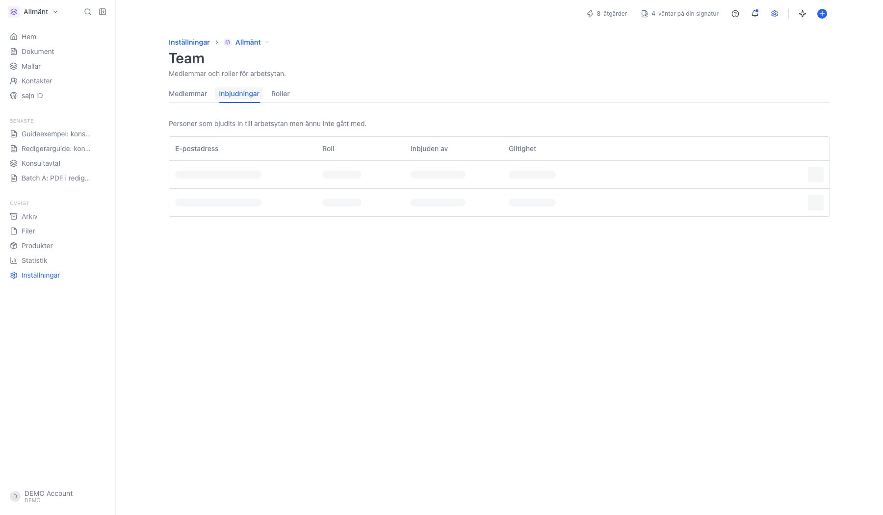Image resolution: width=883 pixels, height=515 pixels.
Task: Click the Statistik bar chart icon
Action: click(14, 260)
